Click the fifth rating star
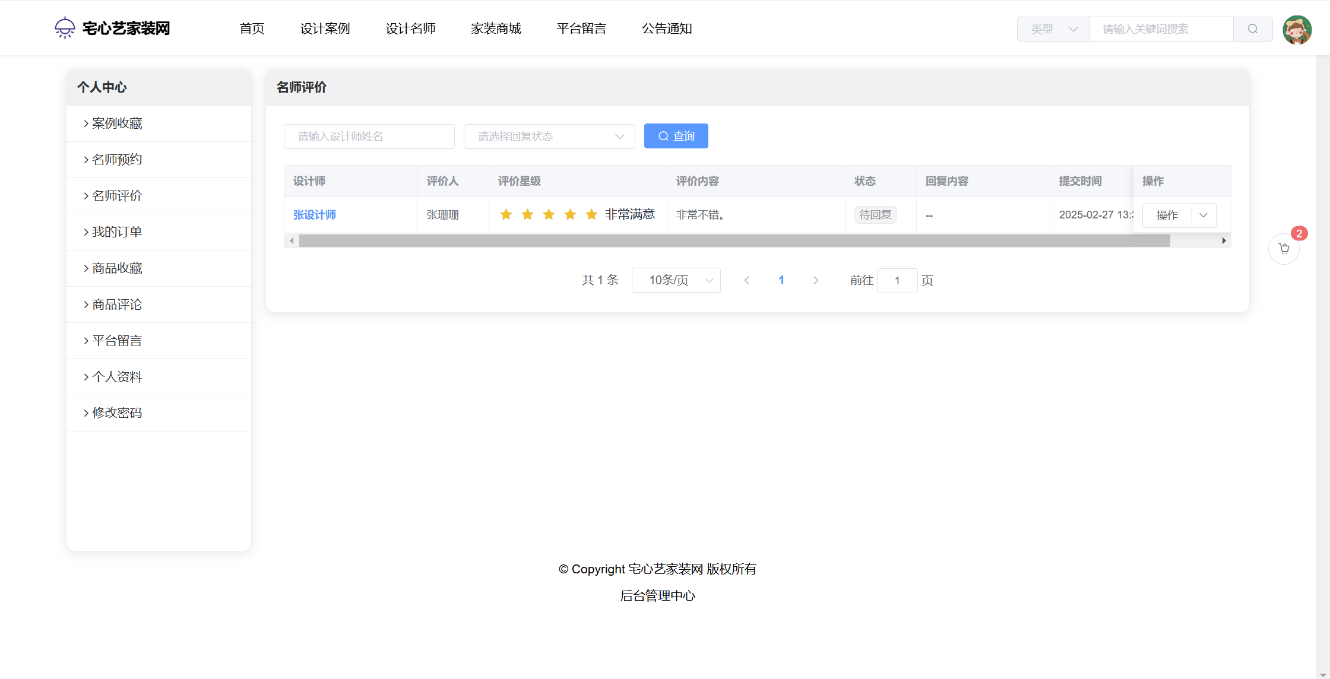Screen dimensions: 1330x679 591,214
